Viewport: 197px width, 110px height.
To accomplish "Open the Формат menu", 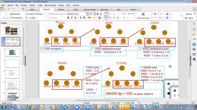I will coord(32,5).
